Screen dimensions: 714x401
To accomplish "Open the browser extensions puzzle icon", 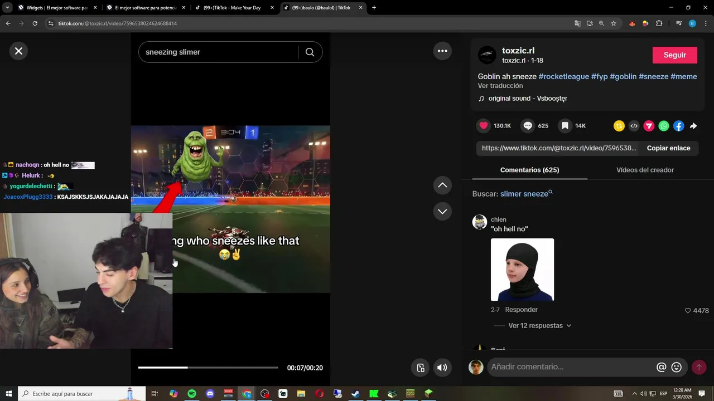I will tap(659, 23).
